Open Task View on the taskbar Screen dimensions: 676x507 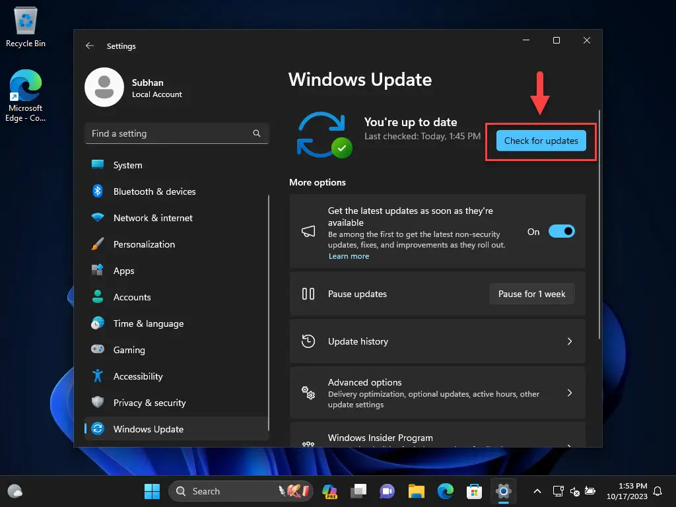coord(358,491)
